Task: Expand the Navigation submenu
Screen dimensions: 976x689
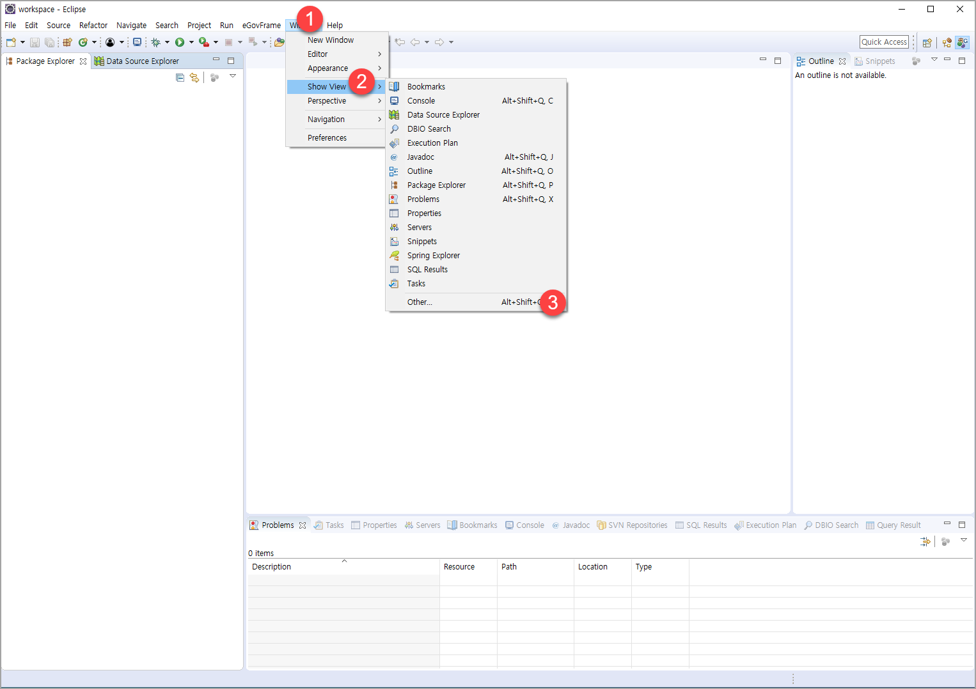Action: 336,120
